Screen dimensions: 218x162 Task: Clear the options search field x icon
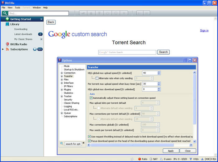click(x=83, y=143)
